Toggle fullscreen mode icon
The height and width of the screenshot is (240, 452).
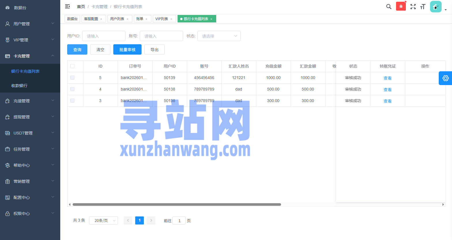pyautogui.click(x=413, y=7)
